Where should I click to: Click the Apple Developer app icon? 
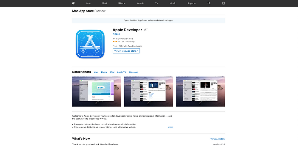tap(90, 44)
